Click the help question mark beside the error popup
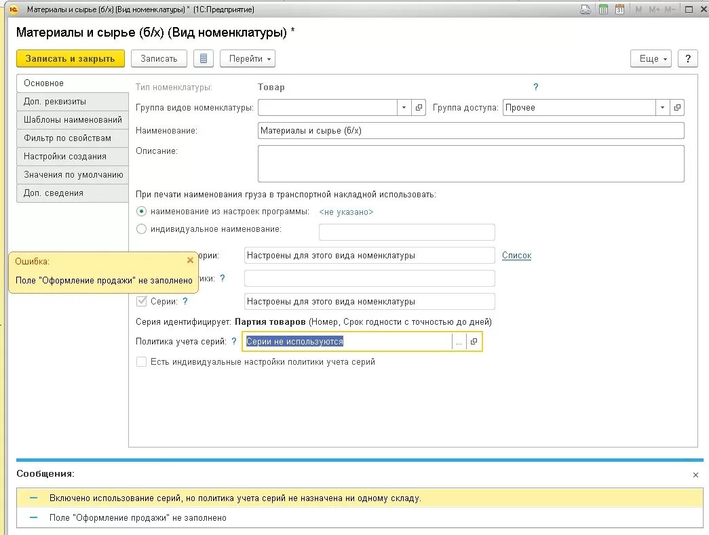The image size is (709, 535). (x=222, y=278)
